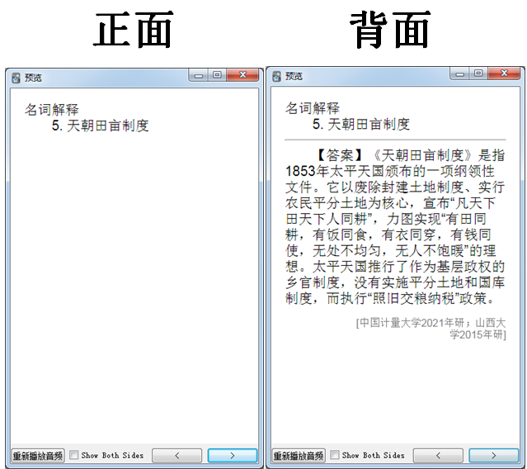Replay audio in the right (背面) preview window
This screenshot has width=527, height=469.
299,456
